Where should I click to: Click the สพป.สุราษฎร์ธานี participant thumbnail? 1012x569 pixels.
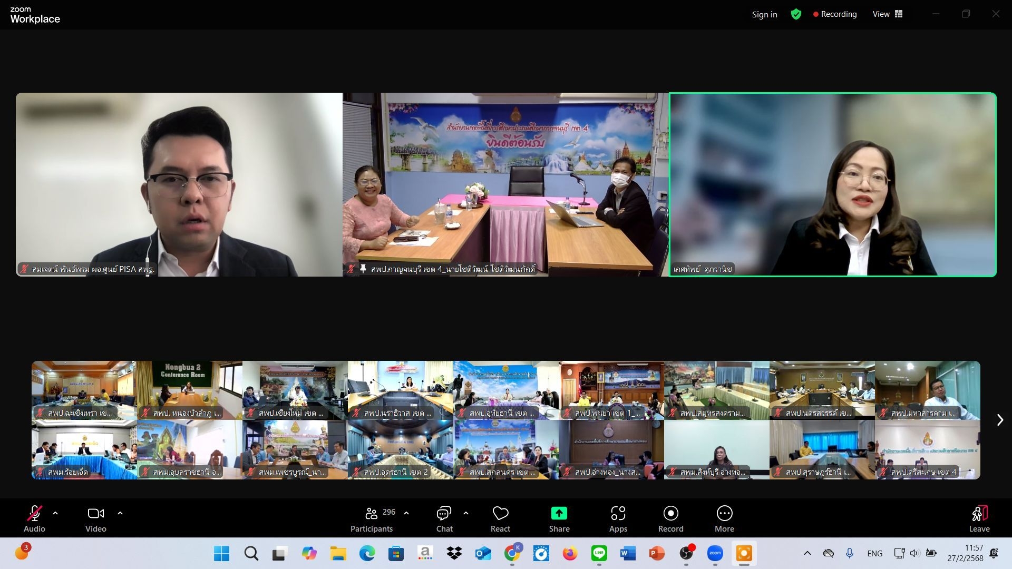(x=822, y=449)
